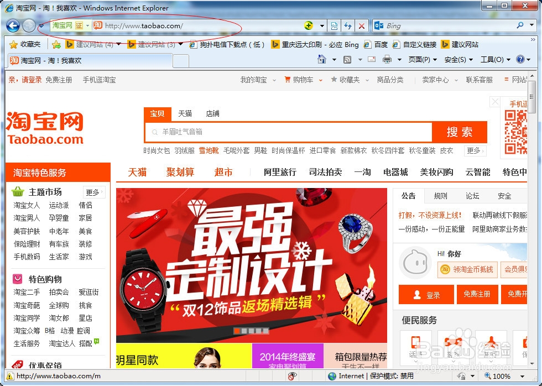Select the 天猫 search tab
Screen dimensions: 542x386
click(x=185, y=114)
